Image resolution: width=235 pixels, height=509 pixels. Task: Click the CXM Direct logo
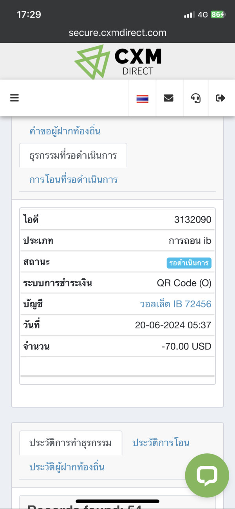[x=117, y=61]
